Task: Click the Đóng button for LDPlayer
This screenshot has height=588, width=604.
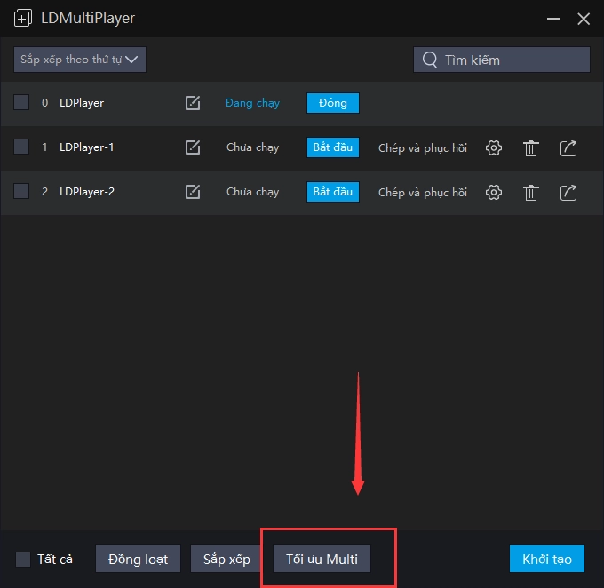Action: pos(333,103)
